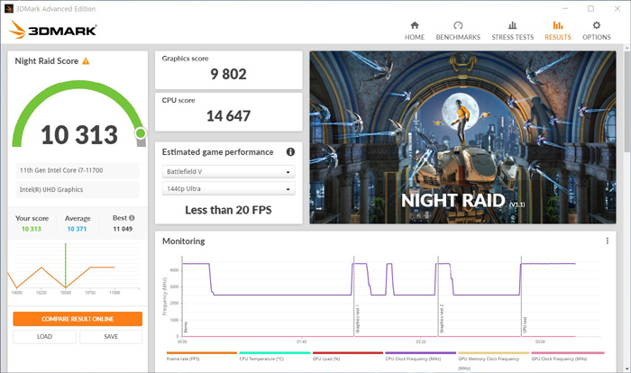Click the orange results chart icon
The image size is (631, 373).
click(558, 25)
